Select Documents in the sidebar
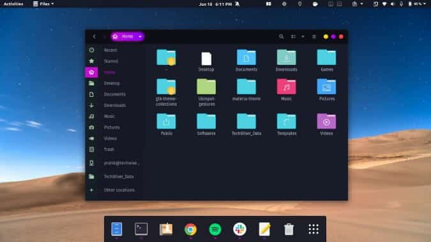The image size is (431, 242). (x=114, y=94)
